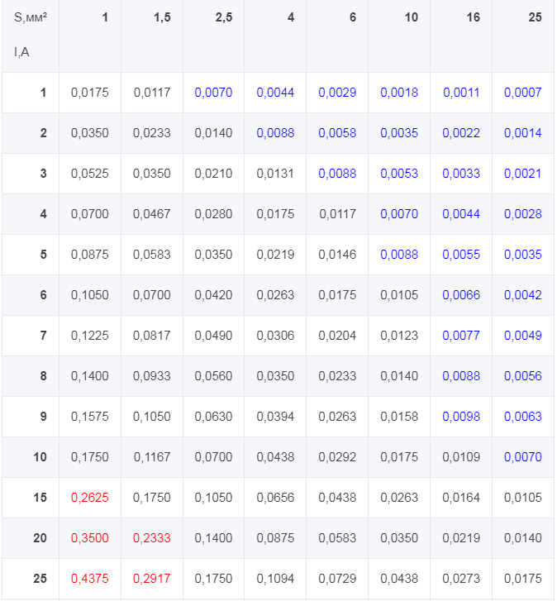This screenshot has height=601, width=557.
Task: Select cell 0,1225 in row 7
Action: tap(89, 336)
